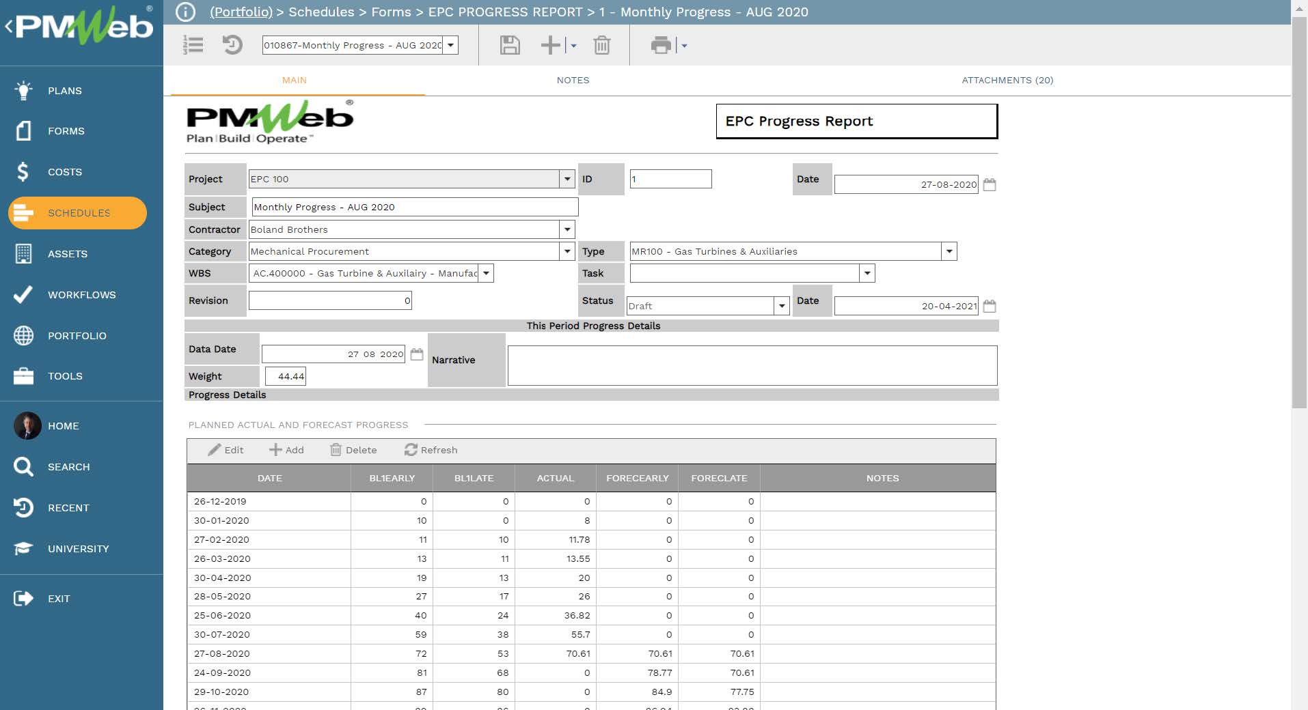1308x710 pixels.
Task: Click the Delete button in progress grid
Action: (354, 450)
